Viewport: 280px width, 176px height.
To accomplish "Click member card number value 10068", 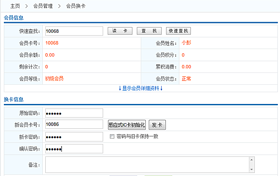I will point(52,43).
